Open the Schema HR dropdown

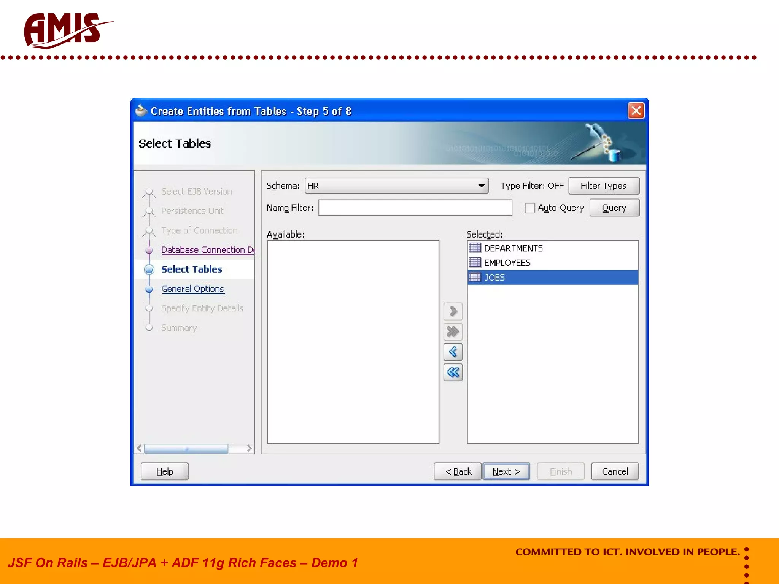click(x=481, y=186)
